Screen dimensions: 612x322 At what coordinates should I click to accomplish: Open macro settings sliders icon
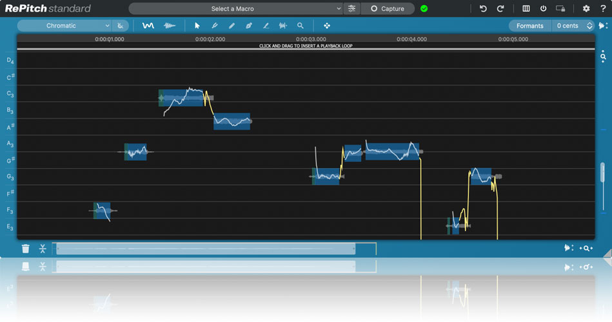tap(351, 9)
